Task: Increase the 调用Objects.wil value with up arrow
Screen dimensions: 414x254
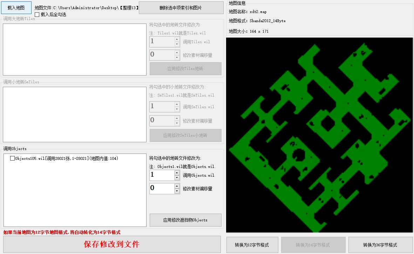Action: click(177, 172)
